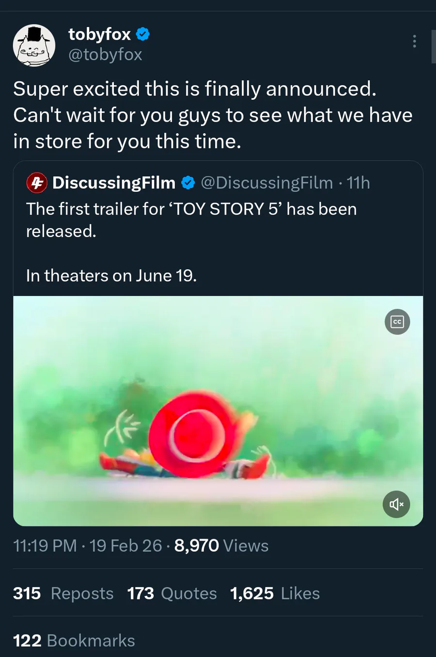
Task: Click tobyfox's blue verified badge
Action: [143, 34]
